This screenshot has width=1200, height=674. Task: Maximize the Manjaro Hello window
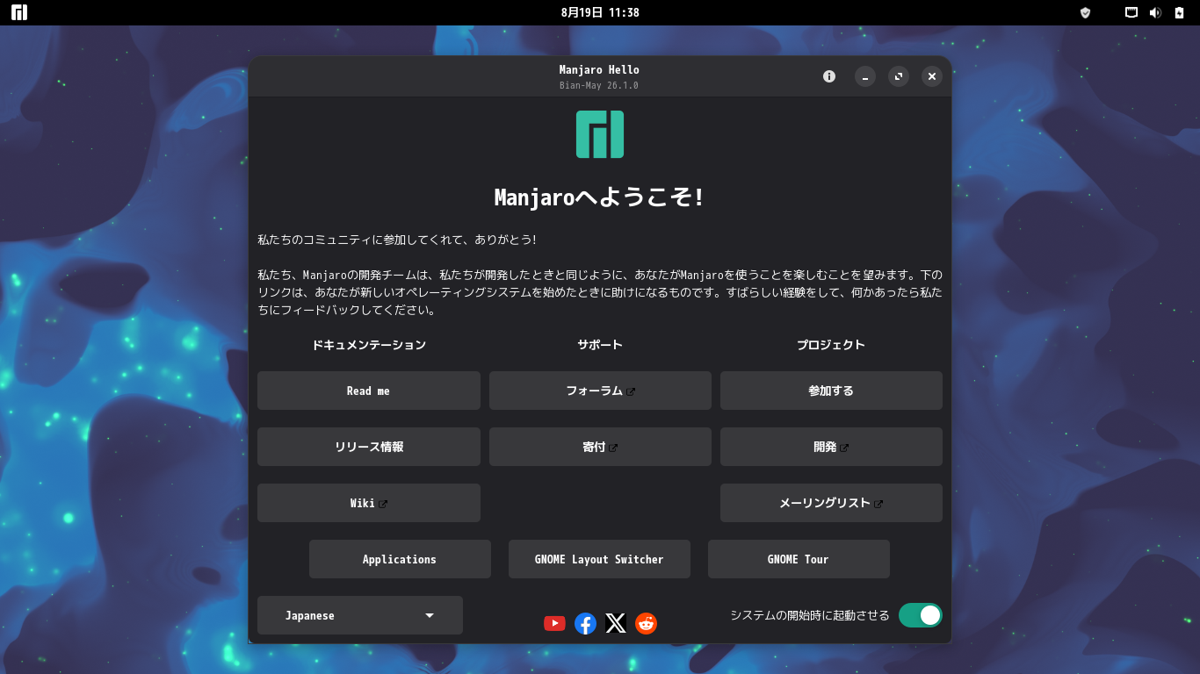(x=899, y=76)
